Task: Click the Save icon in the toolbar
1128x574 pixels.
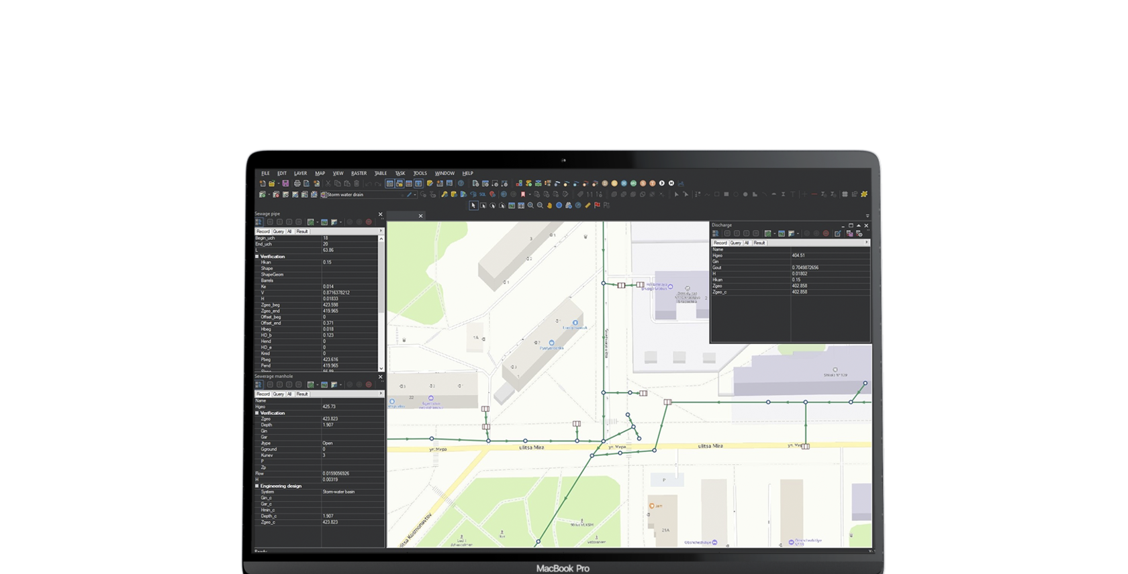Action: point(285,183)
